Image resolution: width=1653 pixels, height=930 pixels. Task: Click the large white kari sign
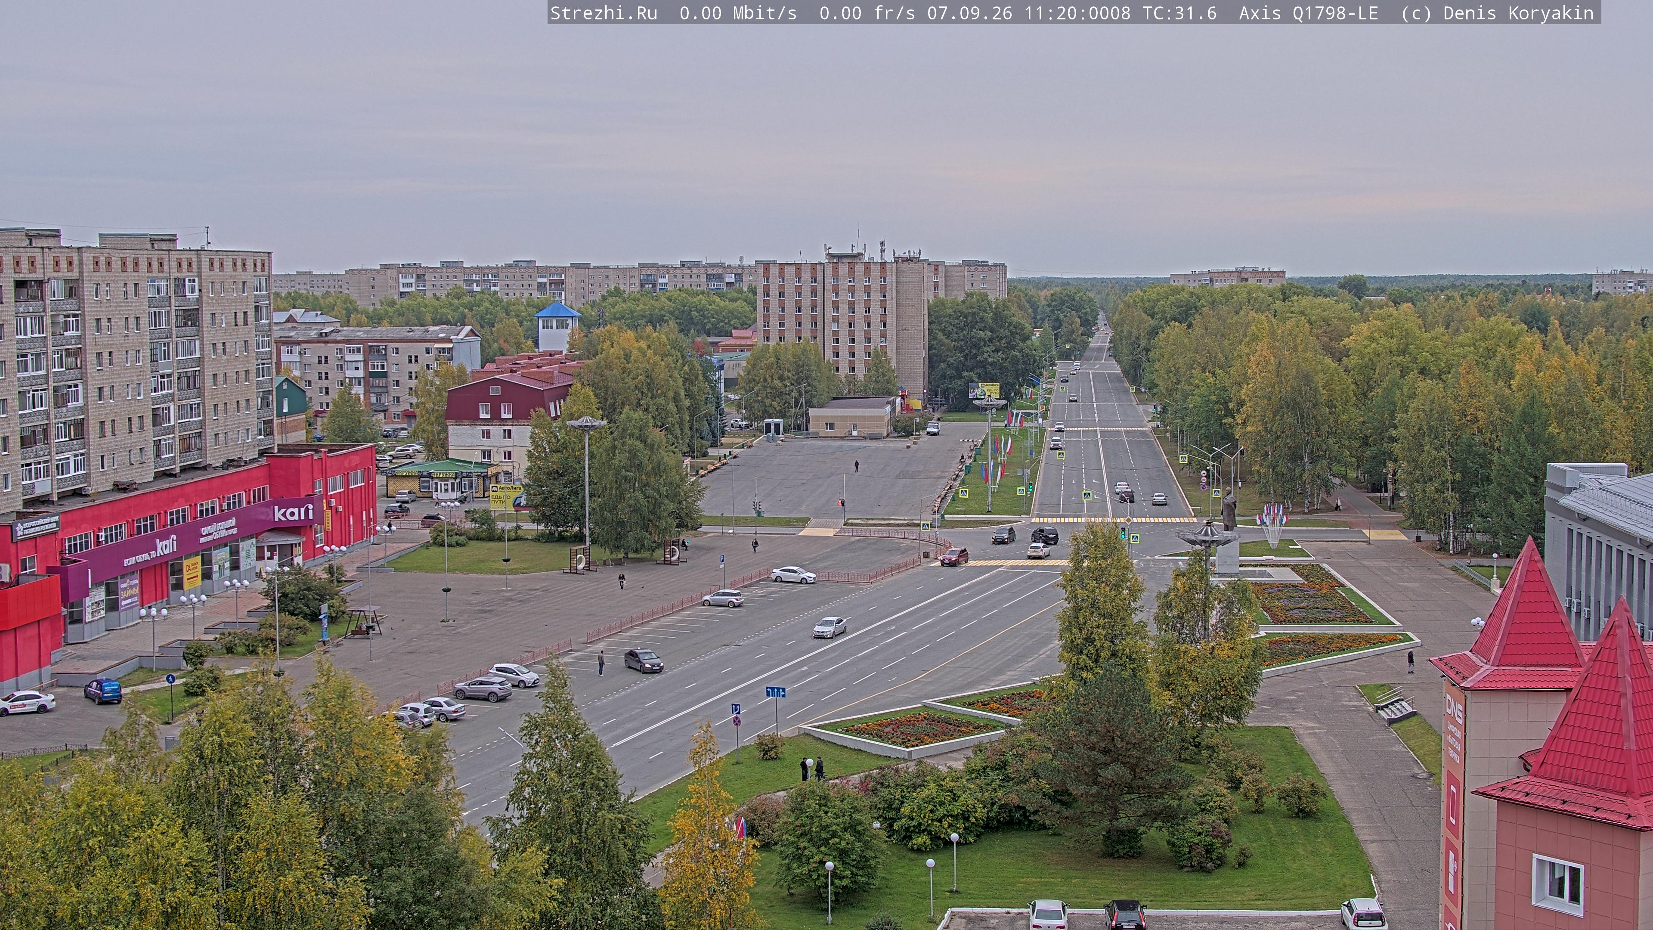click(x=293, y=512)
